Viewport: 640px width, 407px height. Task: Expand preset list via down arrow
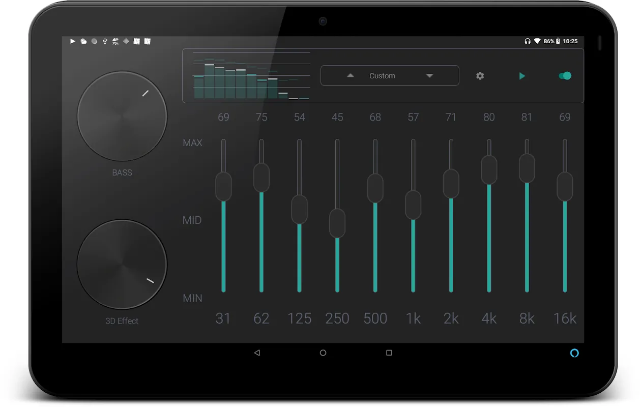tap(429, 75)
